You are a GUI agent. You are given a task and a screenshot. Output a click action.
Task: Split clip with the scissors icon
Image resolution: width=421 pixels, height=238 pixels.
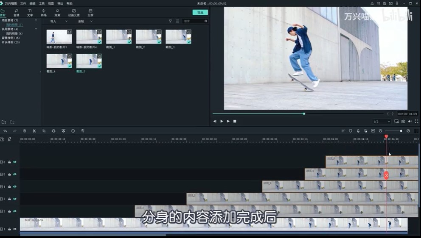tap(34, 131)
